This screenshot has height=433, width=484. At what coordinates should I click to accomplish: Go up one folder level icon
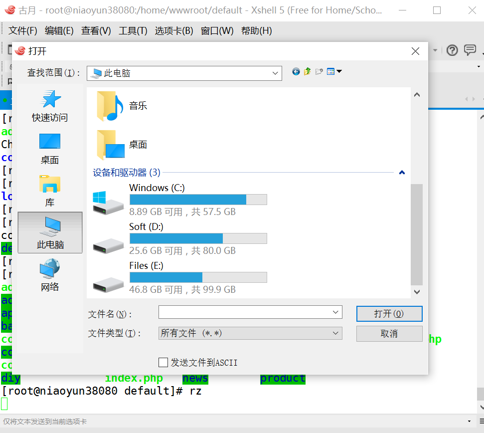307,72
